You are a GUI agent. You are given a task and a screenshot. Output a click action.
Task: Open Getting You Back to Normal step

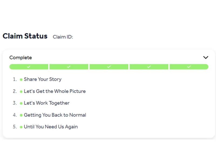pyautogui.click(x=55, y=115)
